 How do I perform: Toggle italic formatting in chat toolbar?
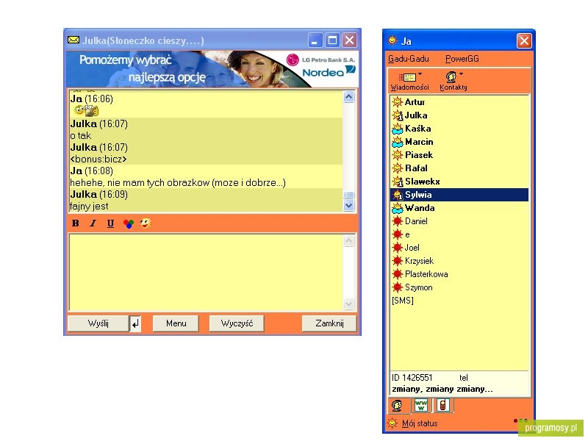pos(93,223)
